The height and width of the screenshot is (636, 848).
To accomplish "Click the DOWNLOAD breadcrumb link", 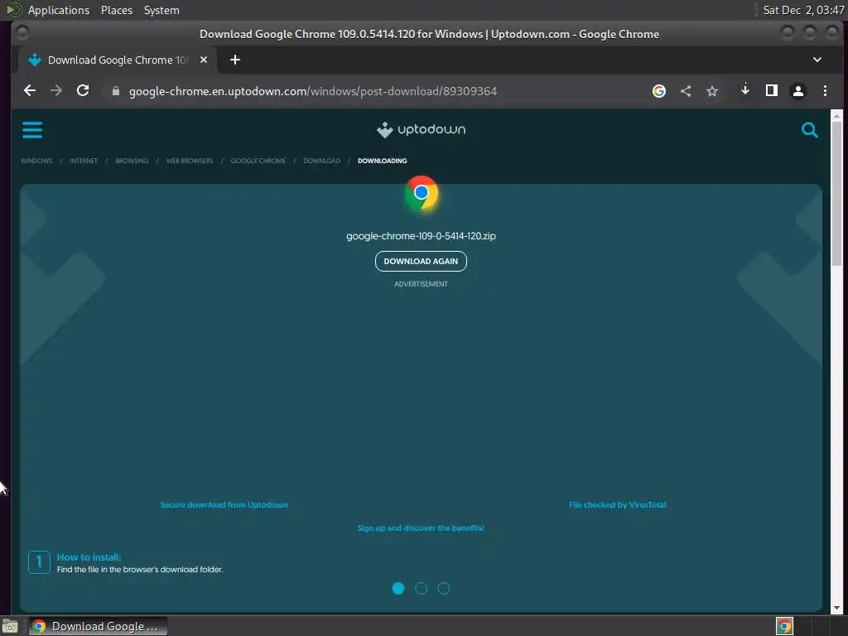I will pos(322,161).
